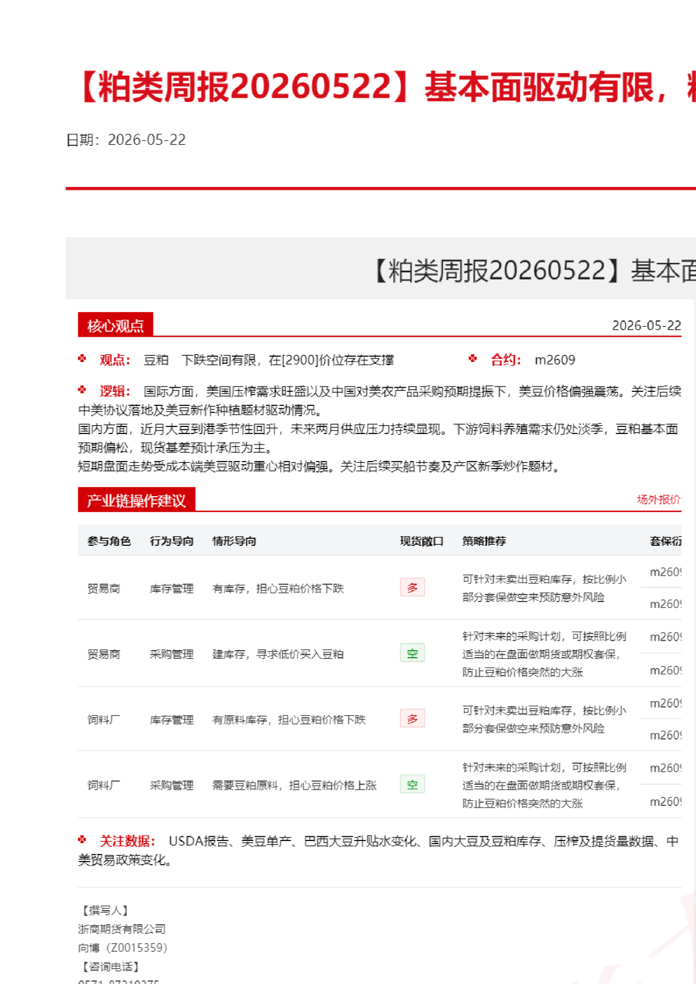Screen dimensions: 696x984
Task: Click 库存管理 in the first 饲料厂 row
Action: [172, 720]
